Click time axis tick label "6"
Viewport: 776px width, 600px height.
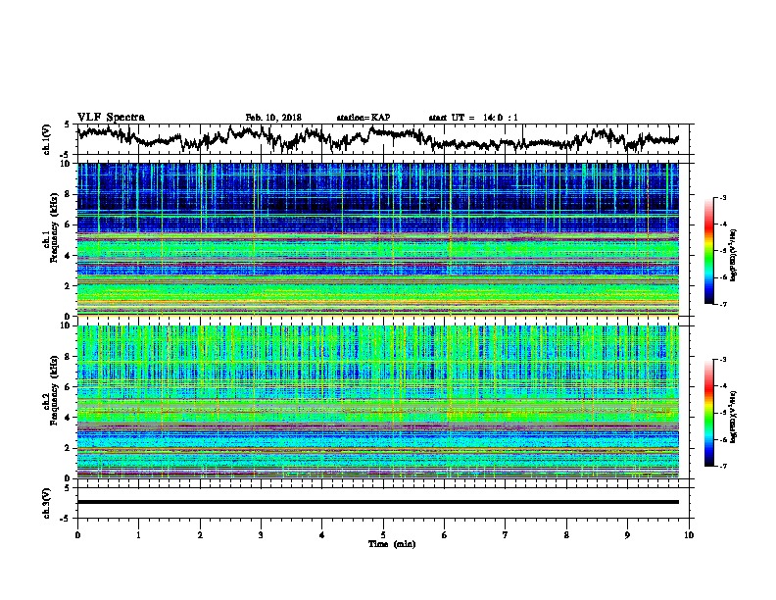click(x=444, y=534)
